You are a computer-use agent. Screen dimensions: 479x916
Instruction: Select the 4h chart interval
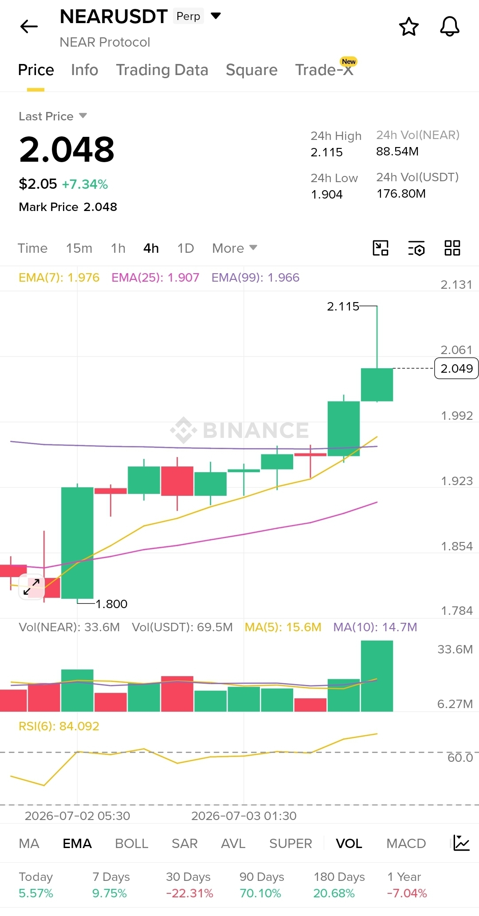[151, 248]
